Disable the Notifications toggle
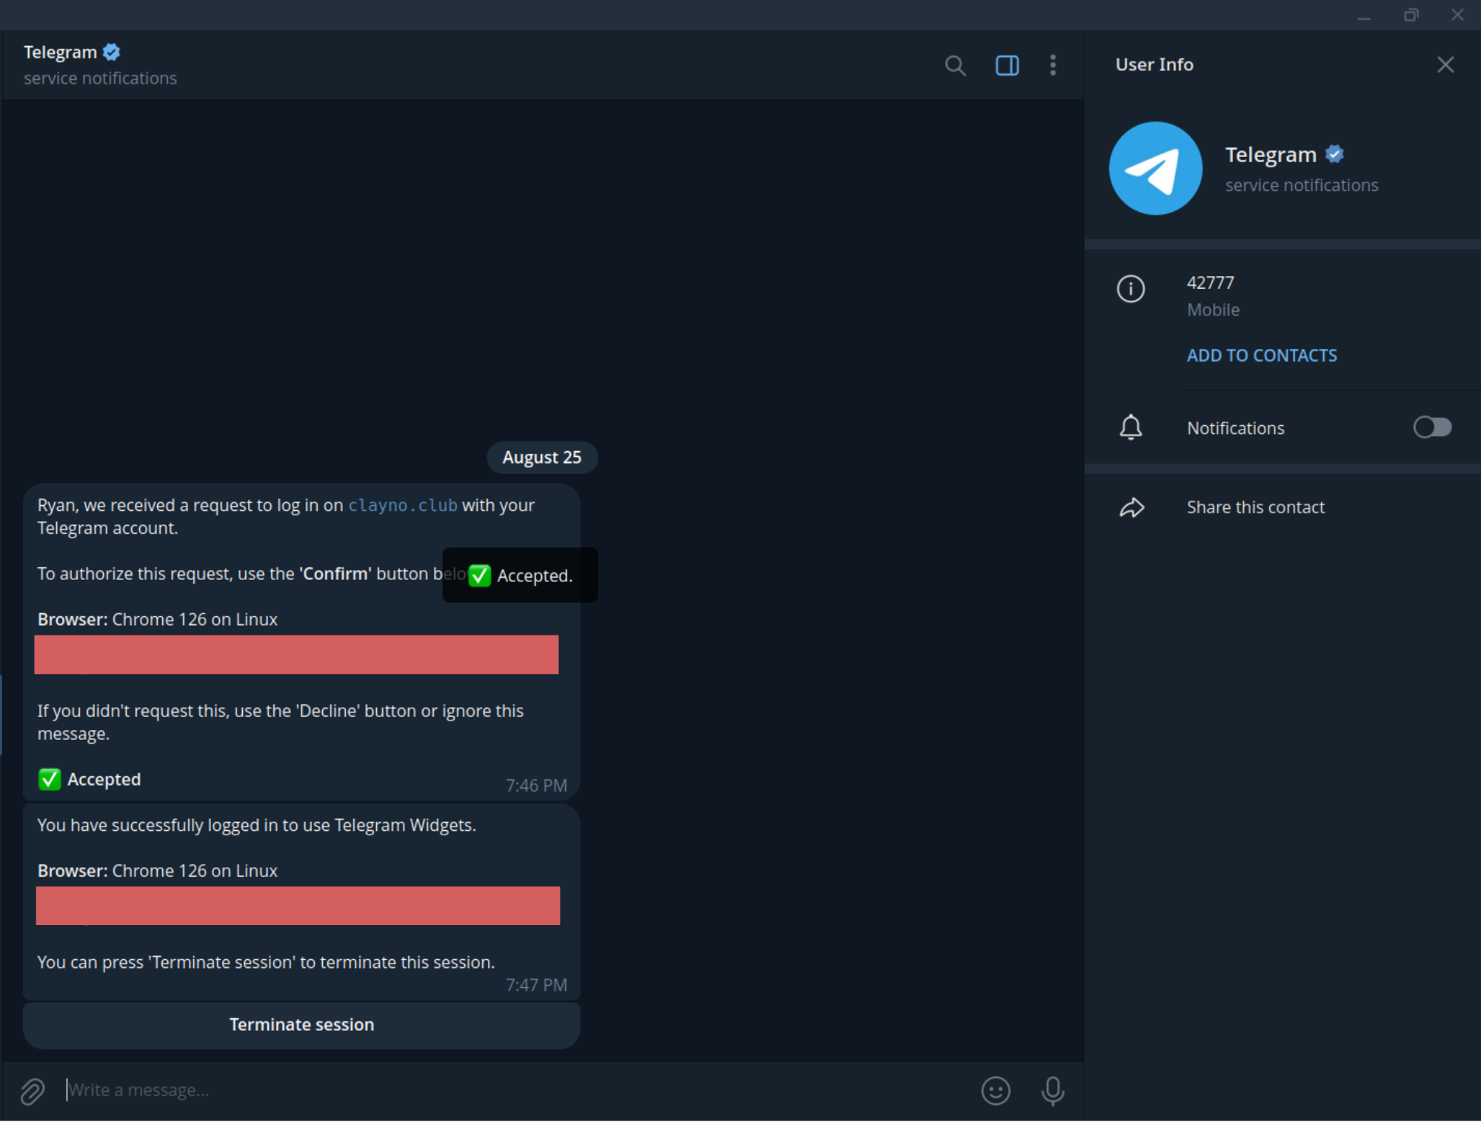Image resolution: width=1481 pixels, height=1122 pixels. [1433, 427]
